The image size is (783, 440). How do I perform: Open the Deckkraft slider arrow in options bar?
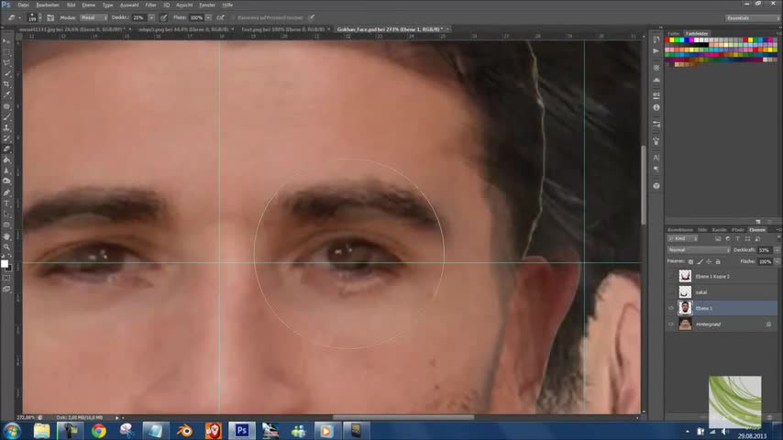[x=151, y=17]
